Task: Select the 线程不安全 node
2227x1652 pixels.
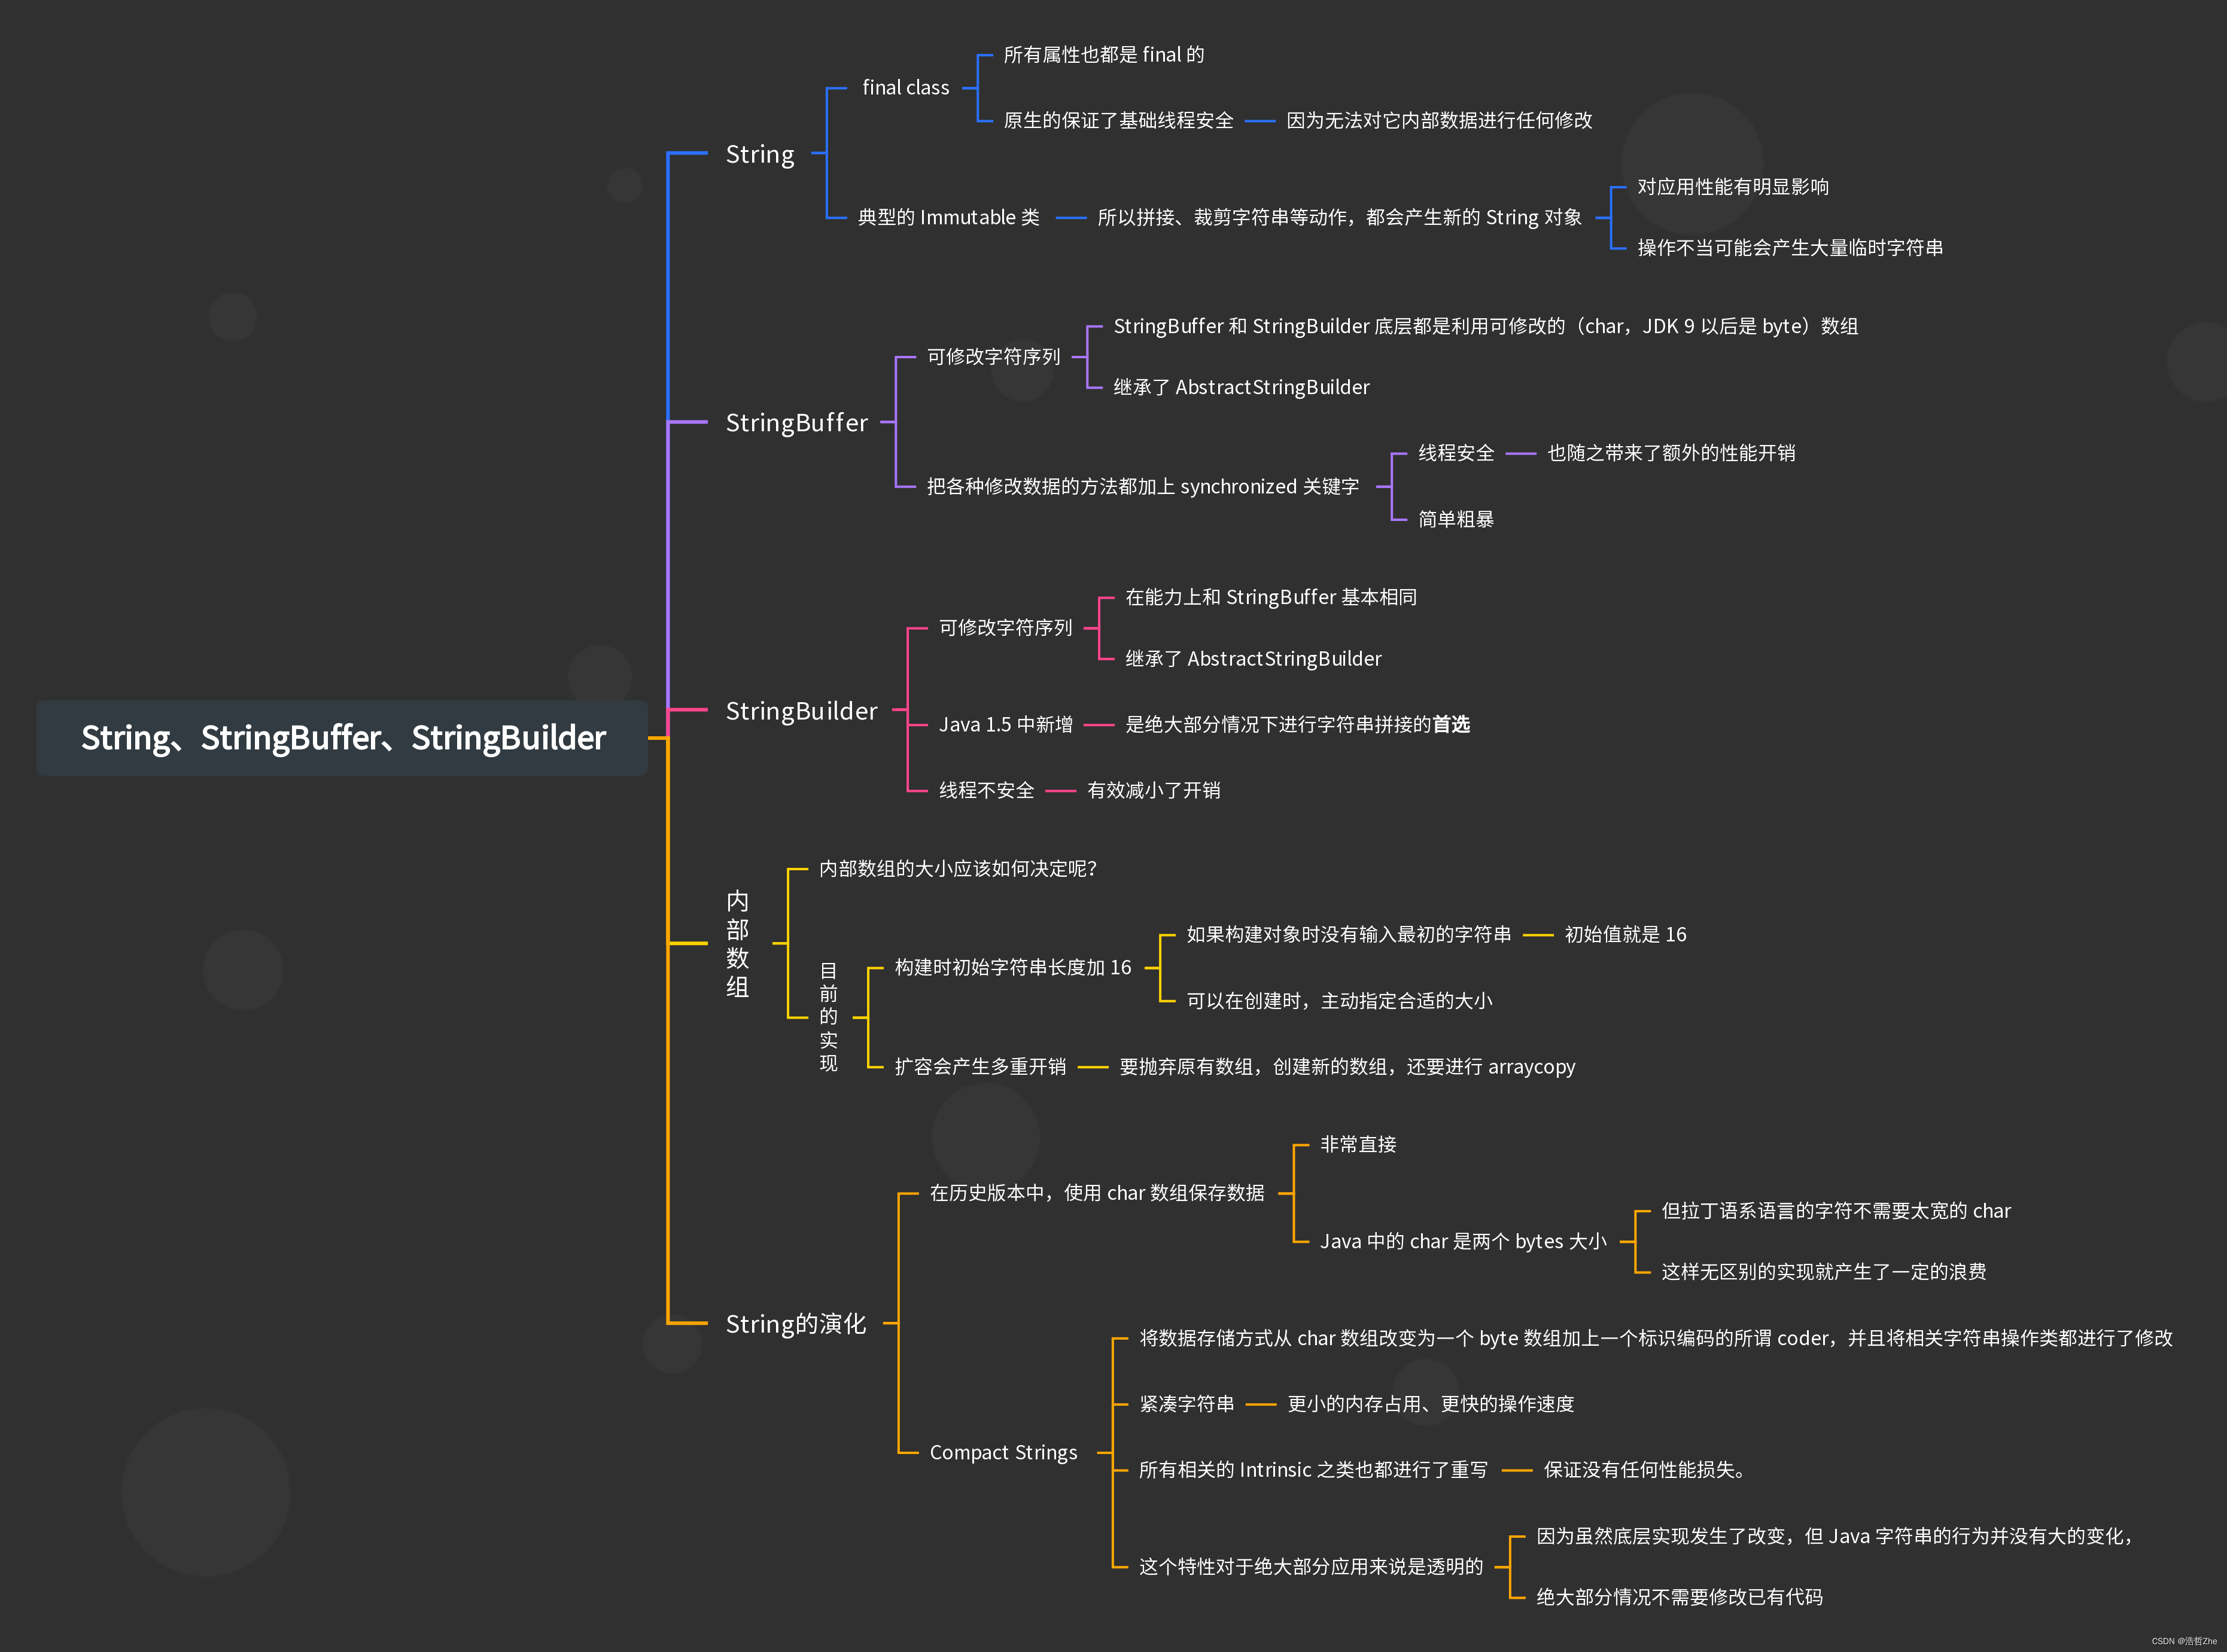Action: (985, 790)
